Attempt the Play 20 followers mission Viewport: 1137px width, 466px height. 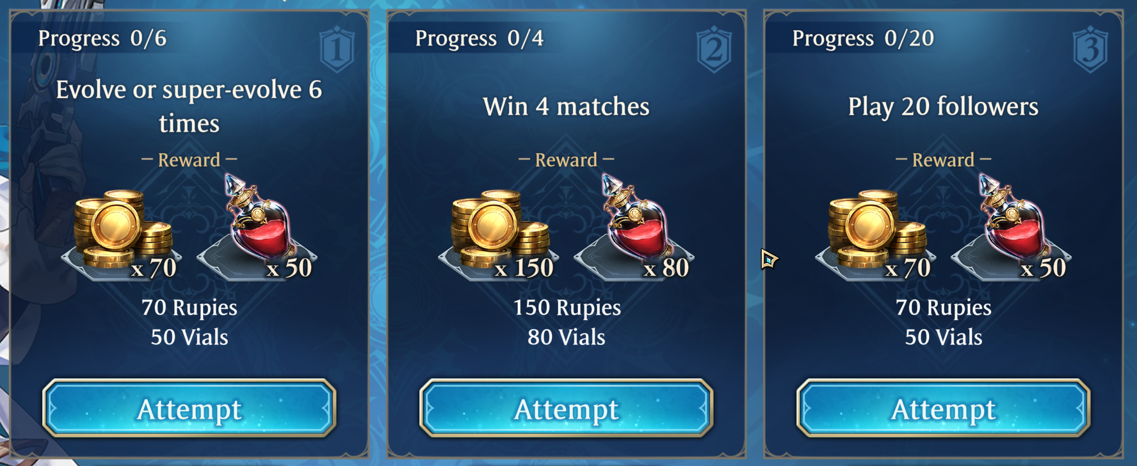point(943,408)
